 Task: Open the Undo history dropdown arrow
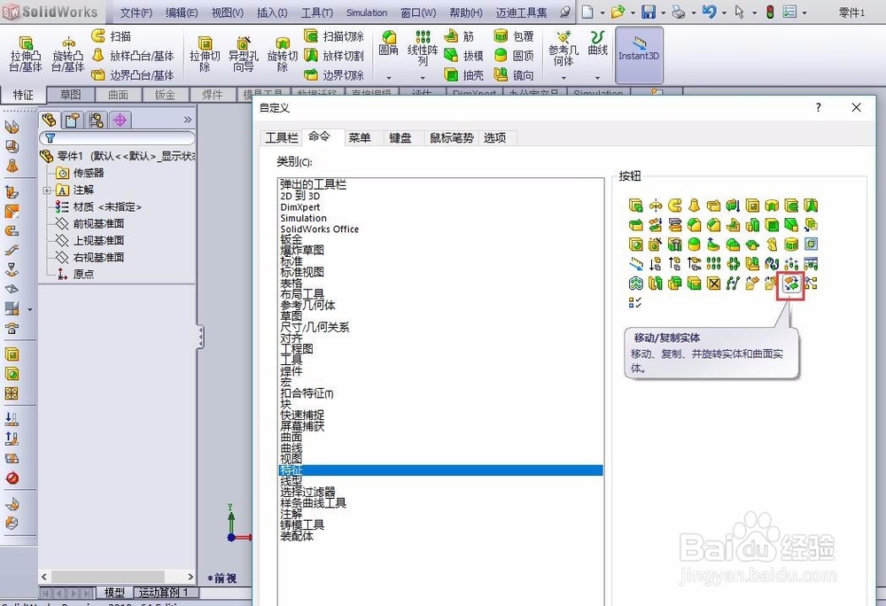pos(724,12)
